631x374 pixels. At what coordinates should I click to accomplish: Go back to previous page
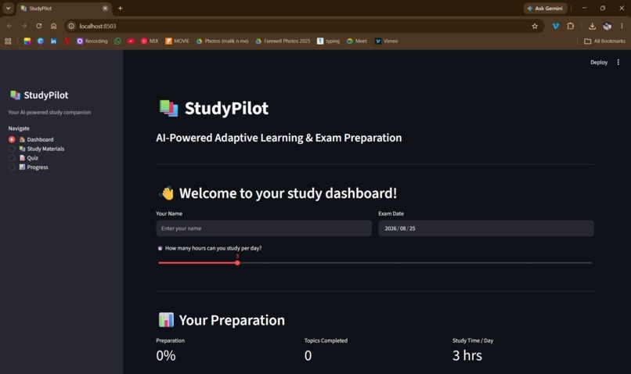[x=9, y=26]
